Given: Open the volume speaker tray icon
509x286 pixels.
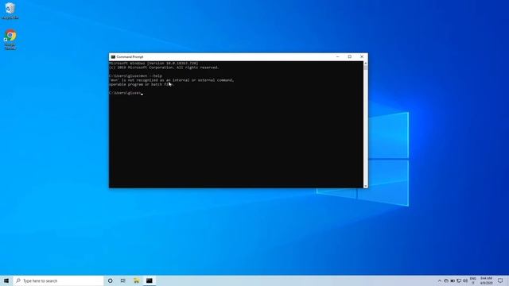Looking at the screenshot, I should [x=465, y=280].
